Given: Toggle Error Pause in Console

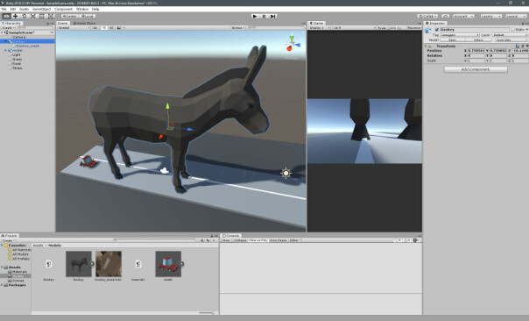Looking at the screenshot, I should (279, 240).
